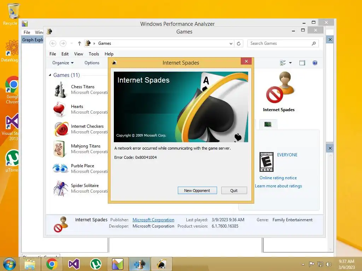Open Mahjong Titans tile icon
The height and width of the screenshot is (271, 362).
pyautogui.click(x=59, y=149)
